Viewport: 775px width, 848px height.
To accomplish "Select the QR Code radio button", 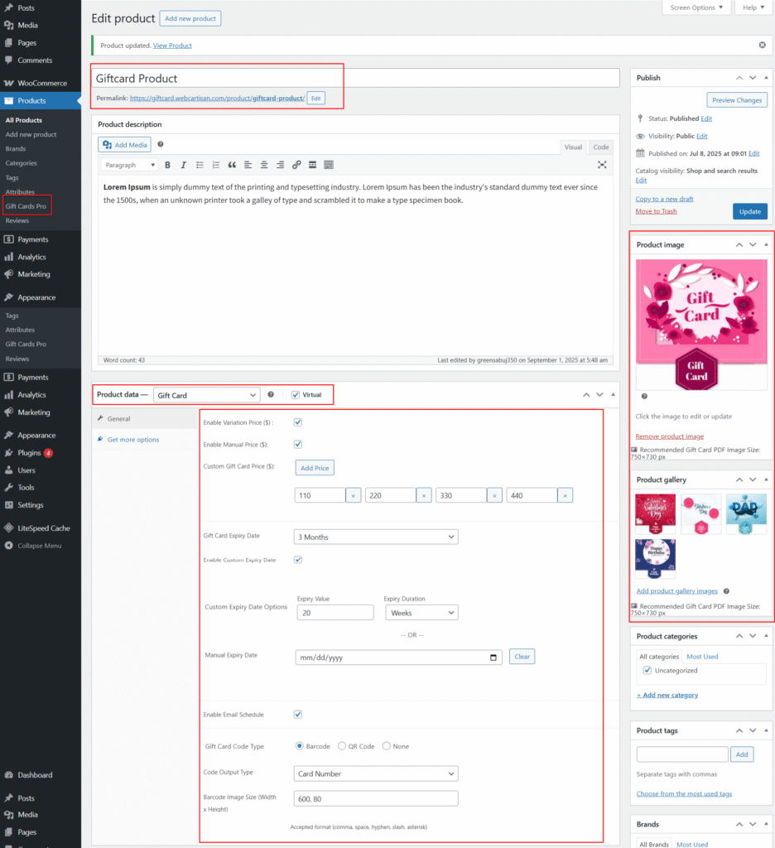I will pos(342,746).
